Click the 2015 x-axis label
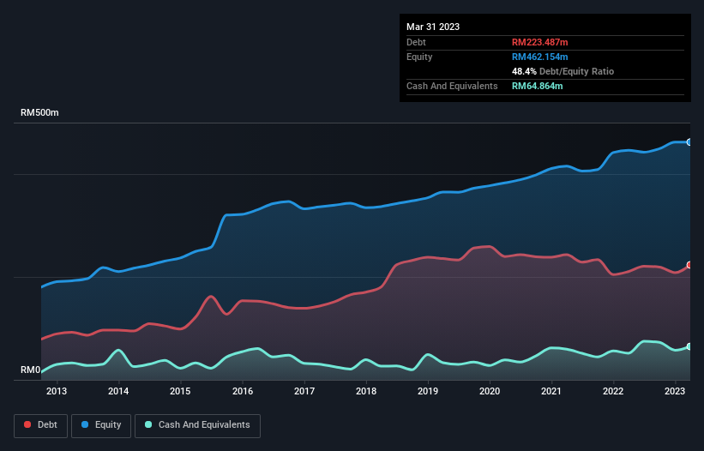Screen dimensions: 704x451 coord(180,391)
